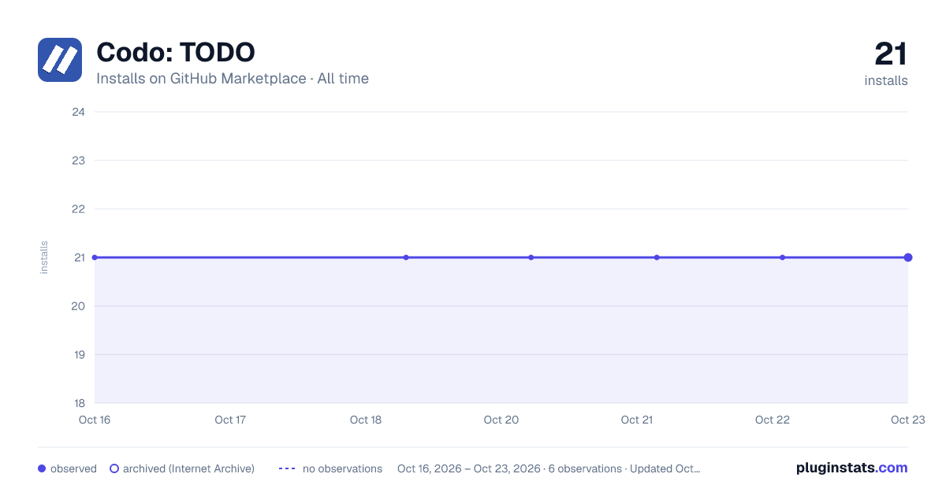This screenshot has width=946, height=496.
Task: Select the large final data point at Oct 23
Action: coord(908,257)
